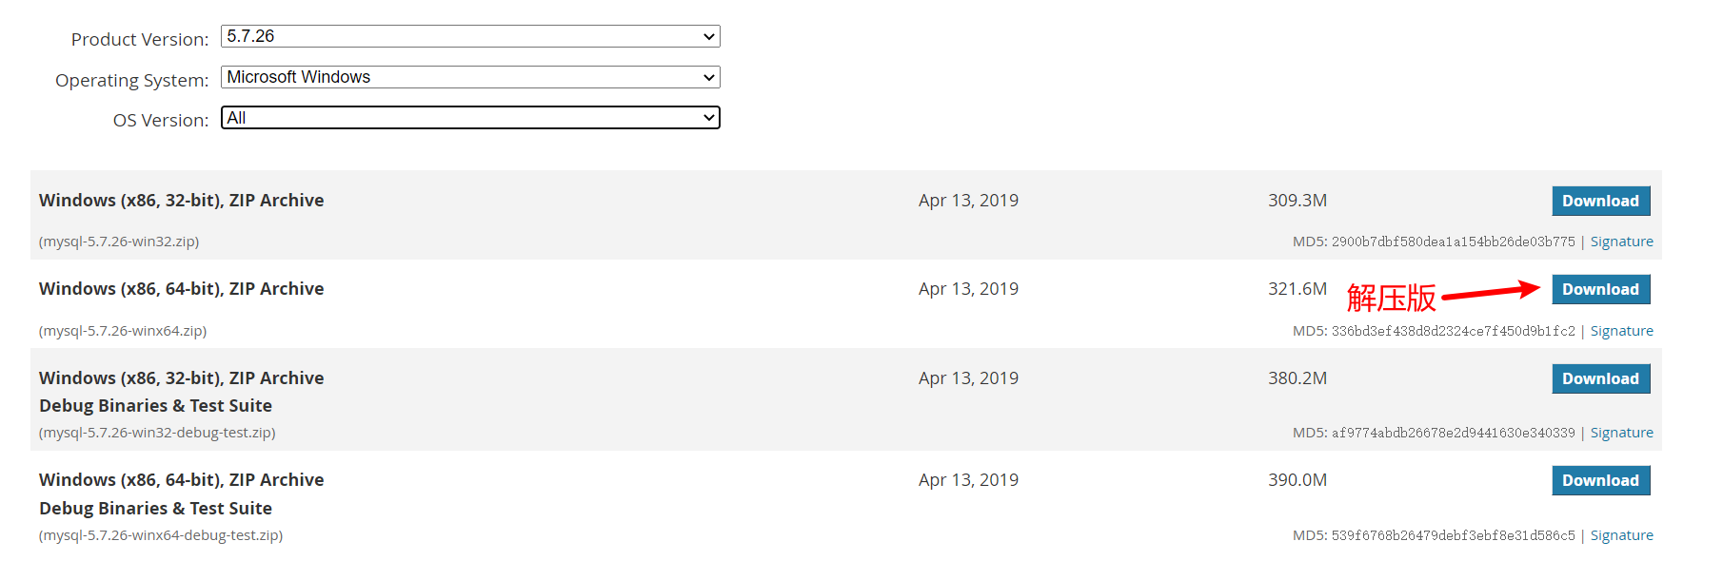Download Windows 32-bit ZIP Archive

point(1600,201)
